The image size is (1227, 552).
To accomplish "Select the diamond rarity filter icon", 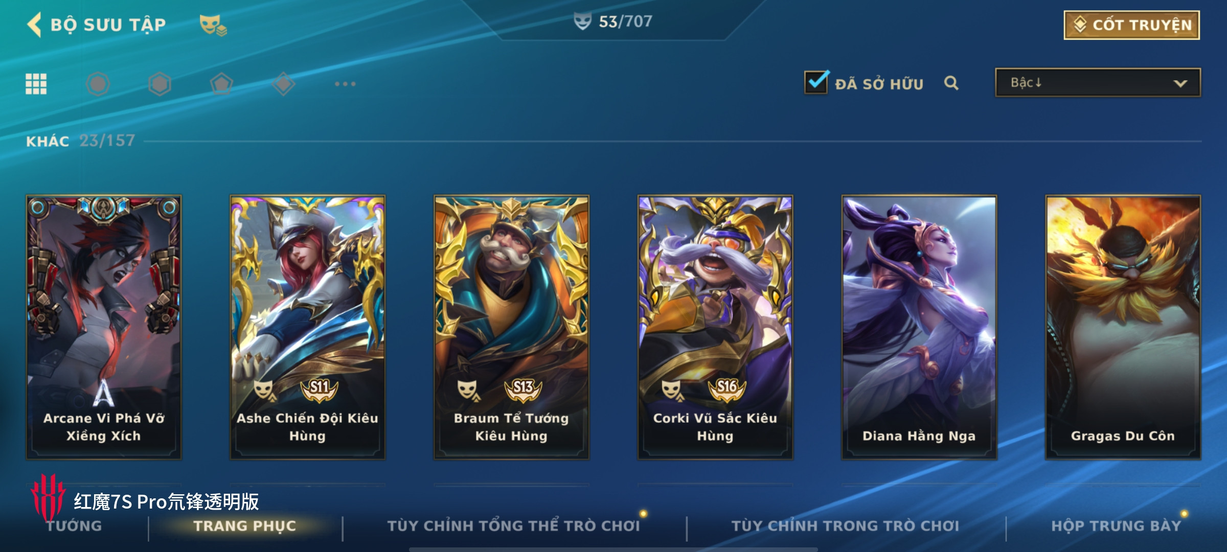I will coord(284,84).
